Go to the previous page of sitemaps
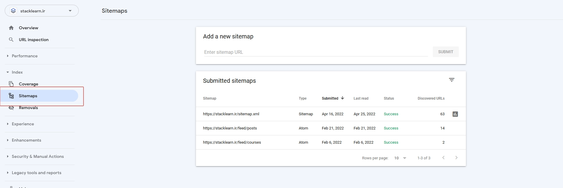The image size is (563, 188). 443,158
